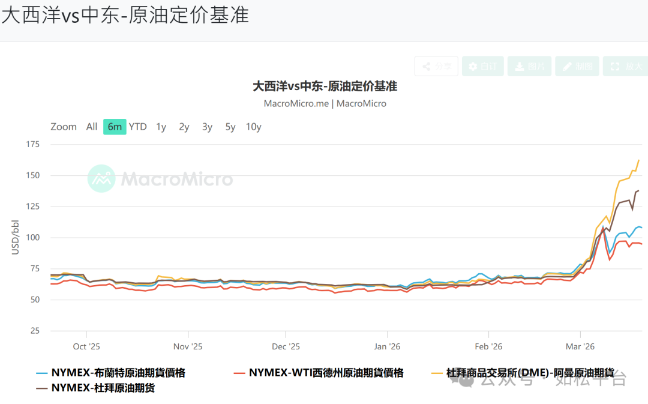Click the 分享 share icon button
648x404 pixels.
(x=436, y=66)
